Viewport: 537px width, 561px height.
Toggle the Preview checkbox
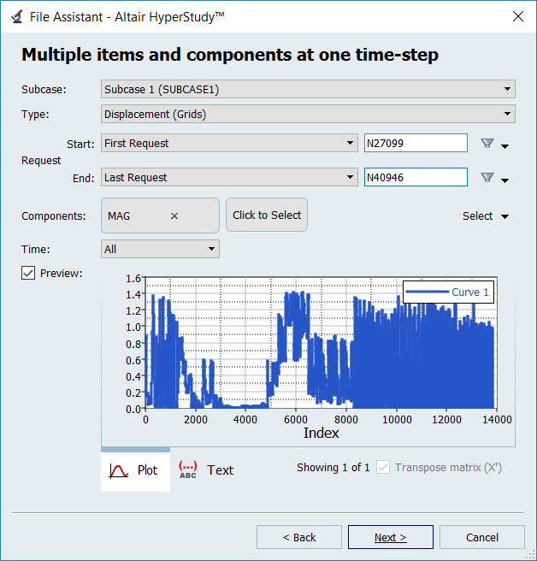[28, 273]
